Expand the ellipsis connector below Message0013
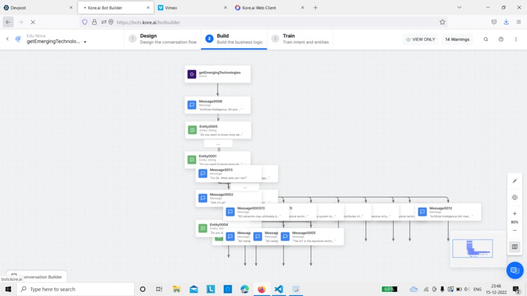Image resolution: width=527 pixels, height=296 pixels. (245, 187)
